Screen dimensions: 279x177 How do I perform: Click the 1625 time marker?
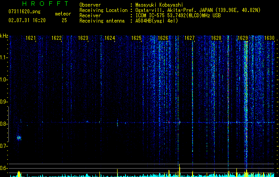pos(136,38)
